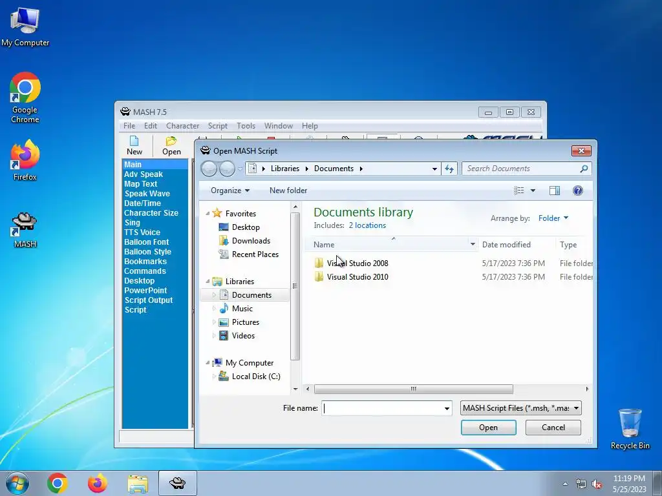
Task: Click the search magnifier icon
Action: click(x=584, y=169)
